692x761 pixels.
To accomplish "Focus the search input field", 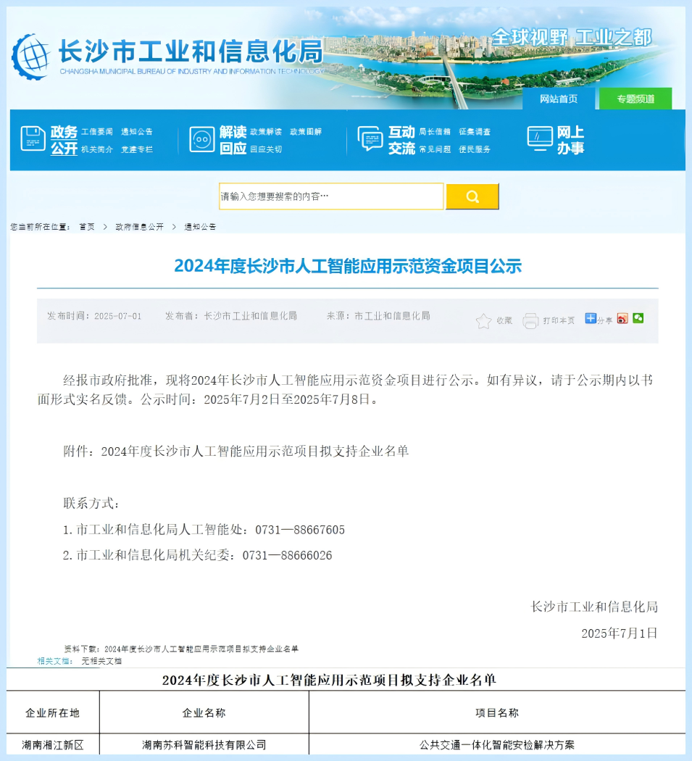I will click(331, 196).
